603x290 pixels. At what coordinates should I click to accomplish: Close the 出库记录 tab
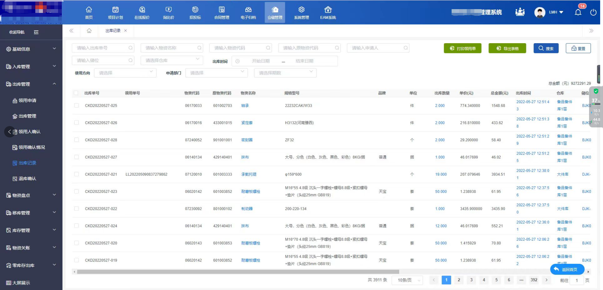(126, 31)
